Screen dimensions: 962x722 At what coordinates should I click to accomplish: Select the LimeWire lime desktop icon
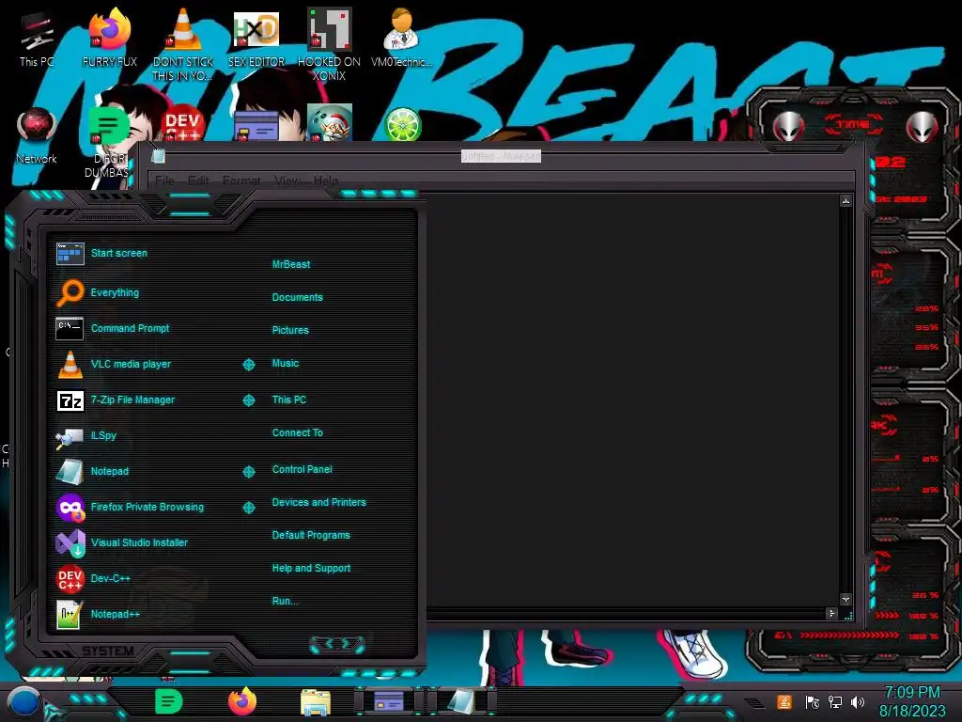pos(402,124)
